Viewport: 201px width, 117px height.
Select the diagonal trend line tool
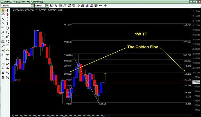(3, 19)
